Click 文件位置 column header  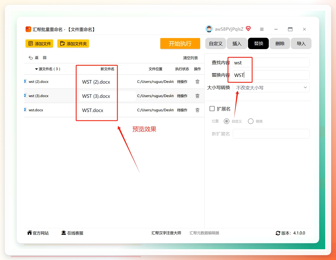[155, 69]
